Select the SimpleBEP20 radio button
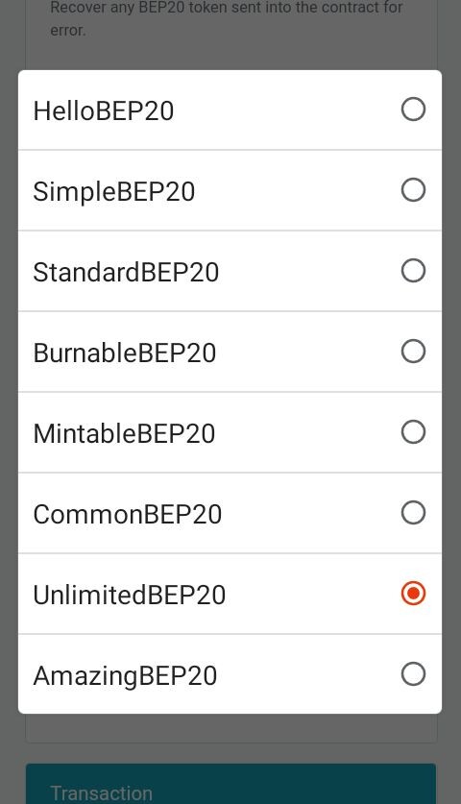This screenshot has width=461, height=804. pos(413,190)
